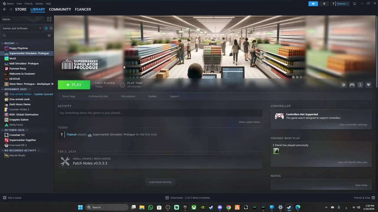Open Patch Notes v0.0.3.3 post

[160, 161]
